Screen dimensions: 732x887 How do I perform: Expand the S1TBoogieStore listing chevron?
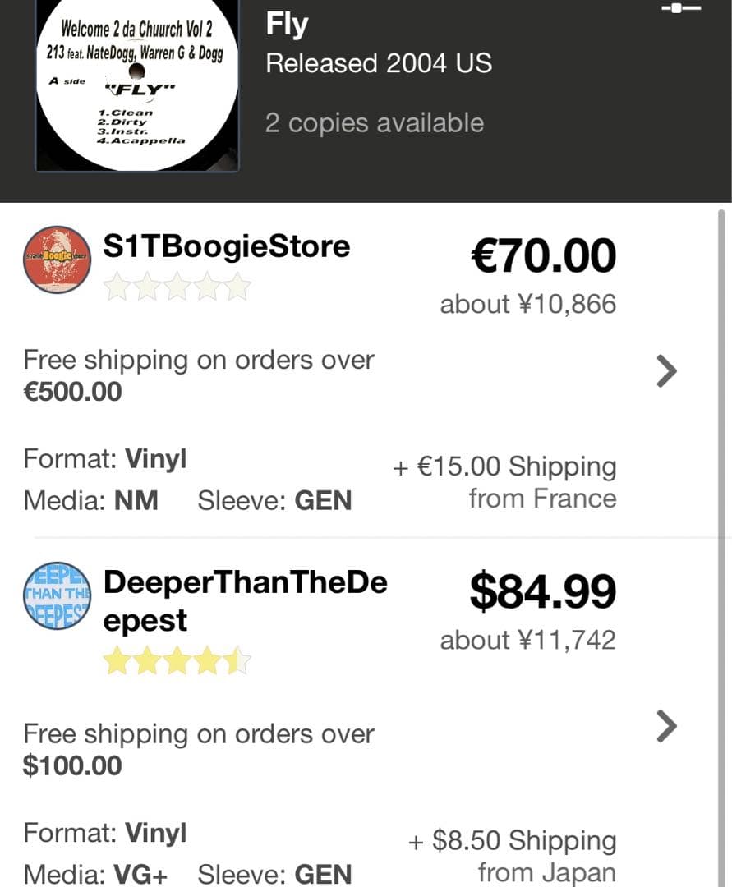[x=667, y=371]
